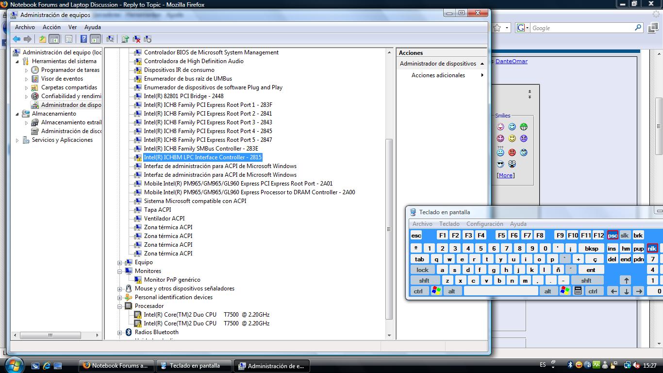Click the left tree horizontal scrollbar
663x373 pixels.
point(50,335)
